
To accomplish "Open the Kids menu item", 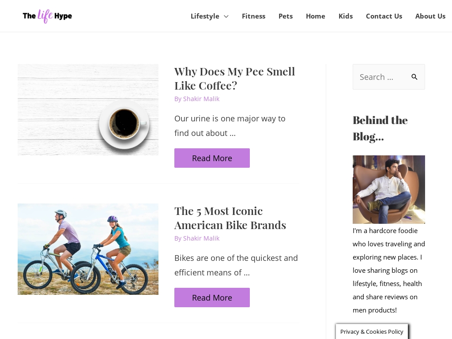I will point(345,16).
